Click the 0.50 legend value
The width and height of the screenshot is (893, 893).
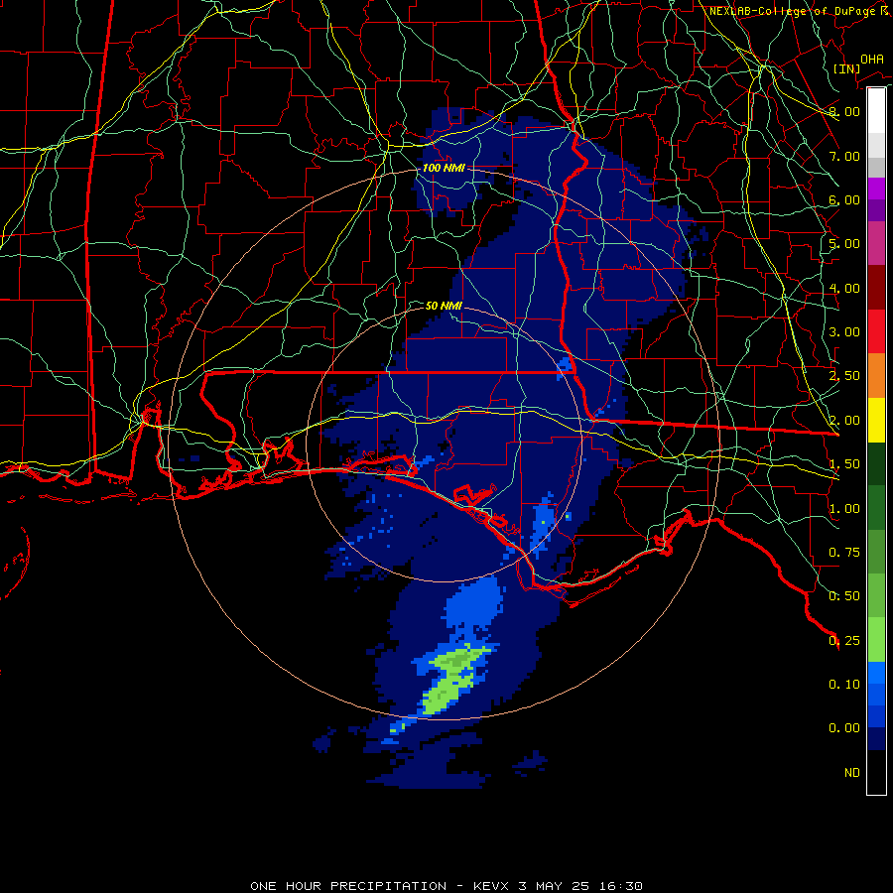(844, 596)
